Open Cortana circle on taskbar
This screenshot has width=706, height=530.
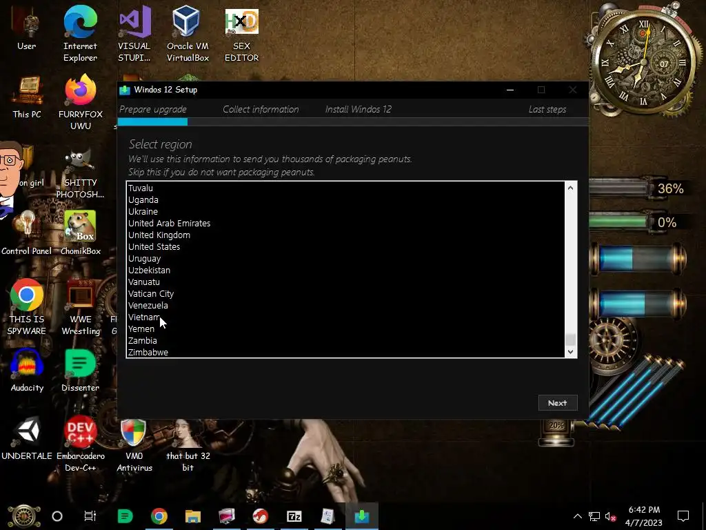(57, 516)
